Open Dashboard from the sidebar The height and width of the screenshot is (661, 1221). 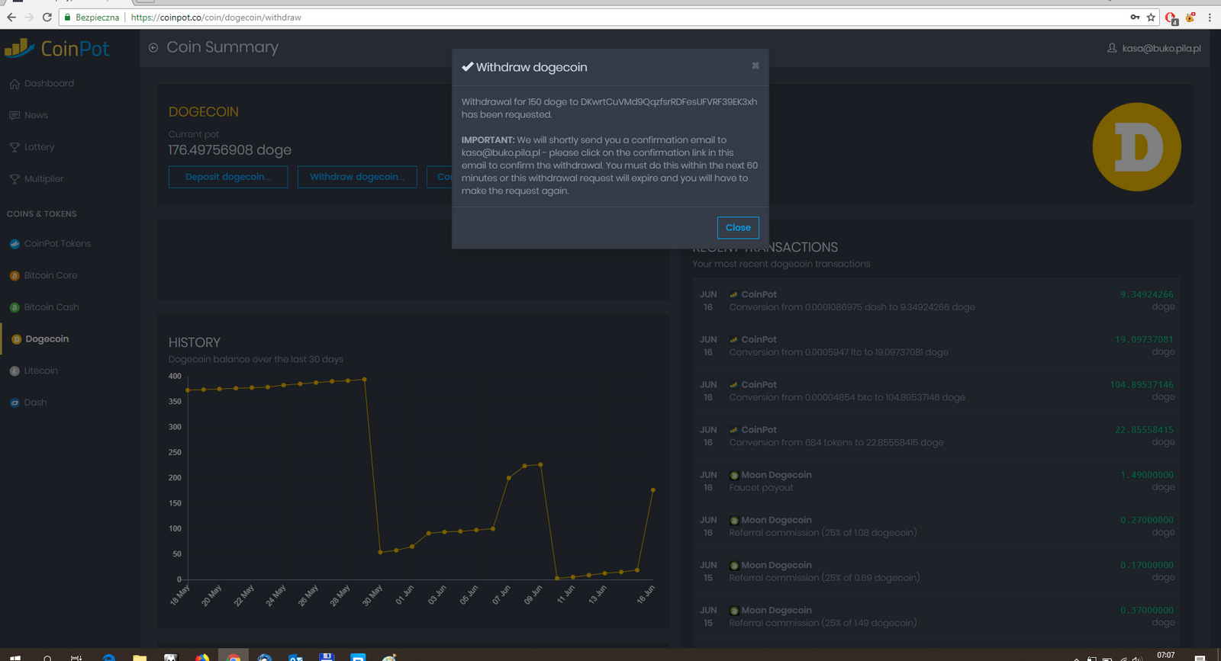49,84
